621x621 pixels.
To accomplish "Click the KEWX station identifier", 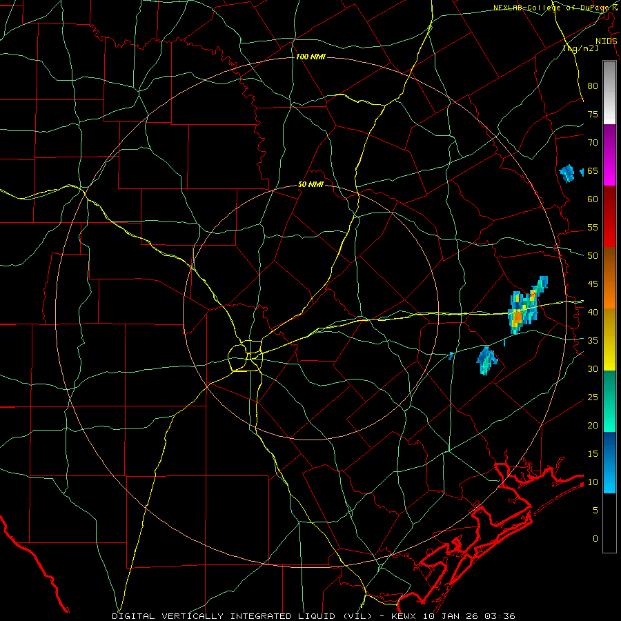I will (x=404, y=616).
